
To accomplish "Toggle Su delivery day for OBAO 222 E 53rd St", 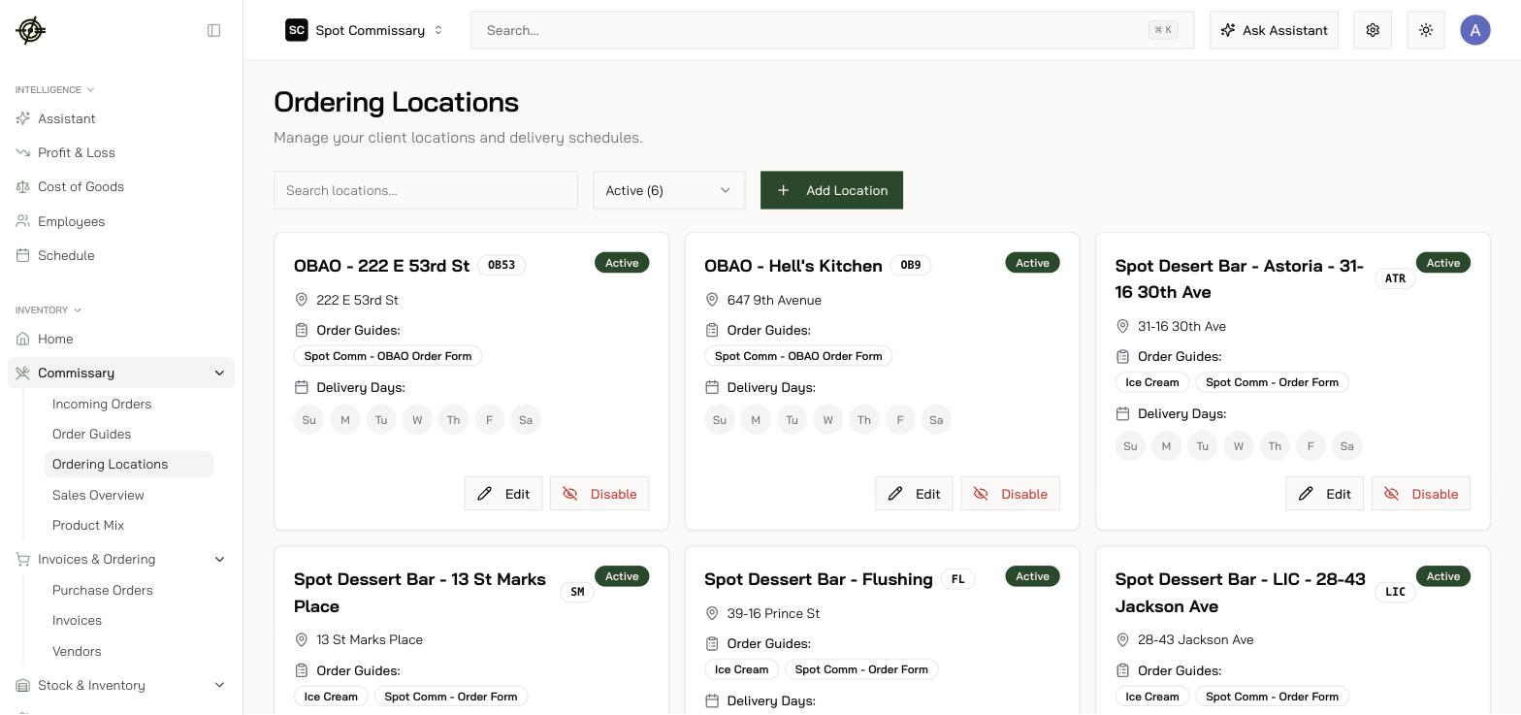I will pyautogui.click(x=309, y=420).
